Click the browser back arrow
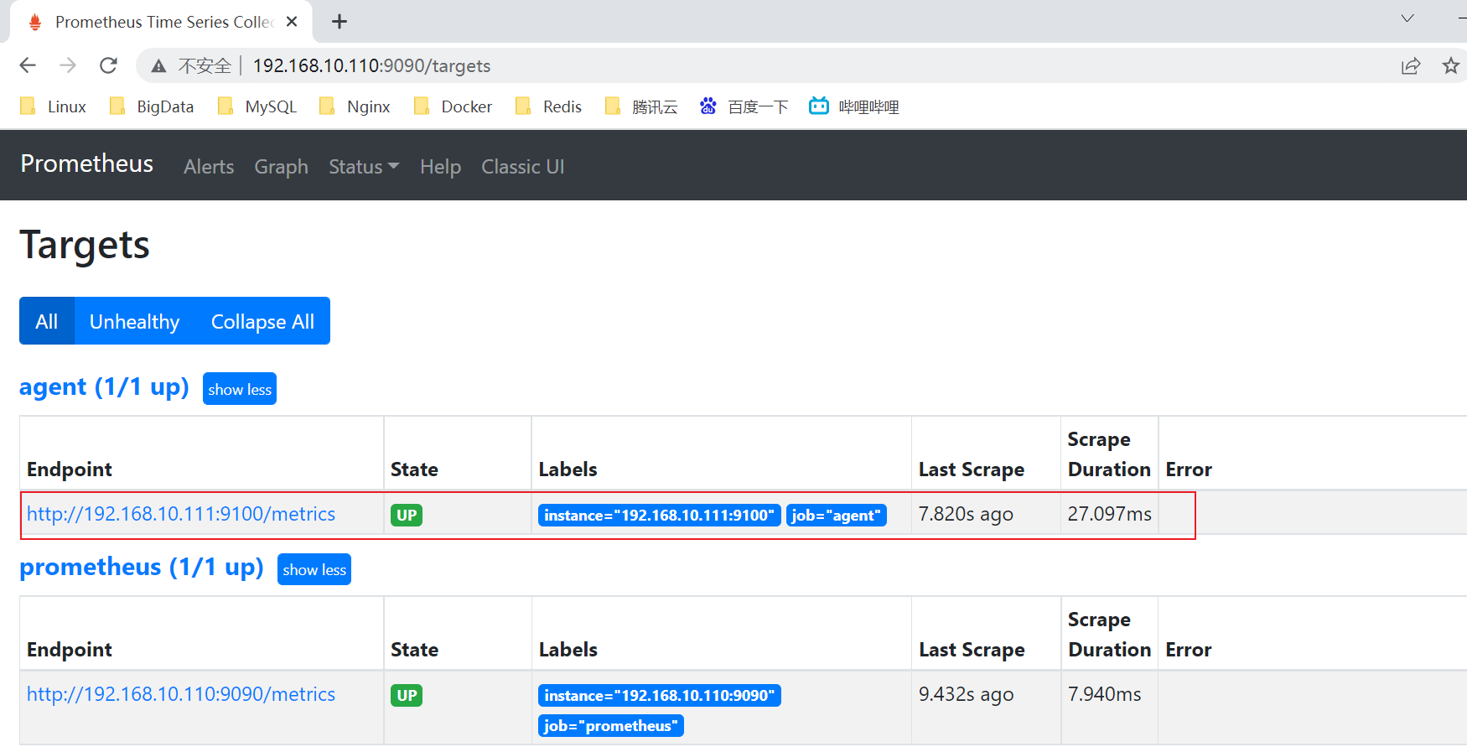 tap(28, 65)
